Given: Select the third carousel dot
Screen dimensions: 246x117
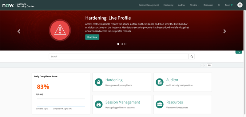Looking at the screenshot, I should 125,44.
